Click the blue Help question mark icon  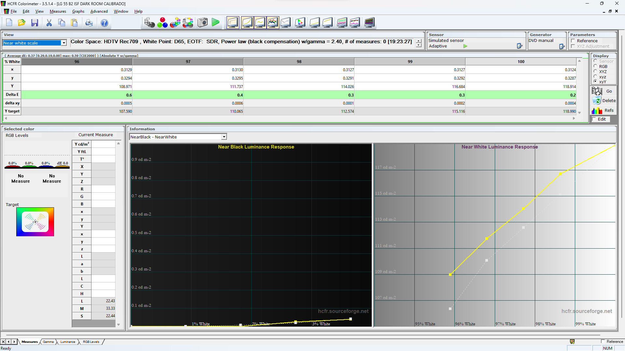coord(104,23)
